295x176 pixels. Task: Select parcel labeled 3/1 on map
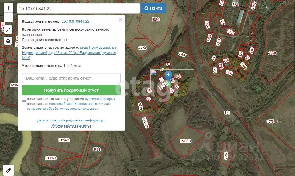227,113
